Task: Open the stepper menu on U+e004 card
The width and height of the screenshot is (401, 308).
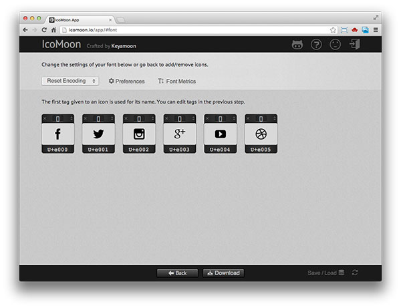Action: point(234,118)
